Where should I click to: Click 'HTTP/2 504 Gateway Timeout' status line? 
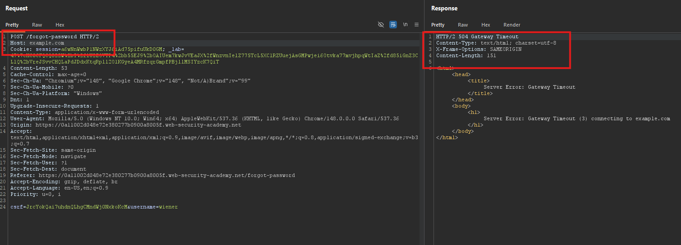[477, 36]
